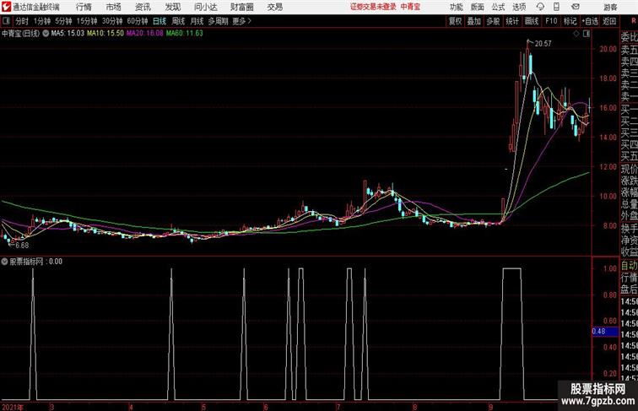Click the 6.68 low price label

23,246
